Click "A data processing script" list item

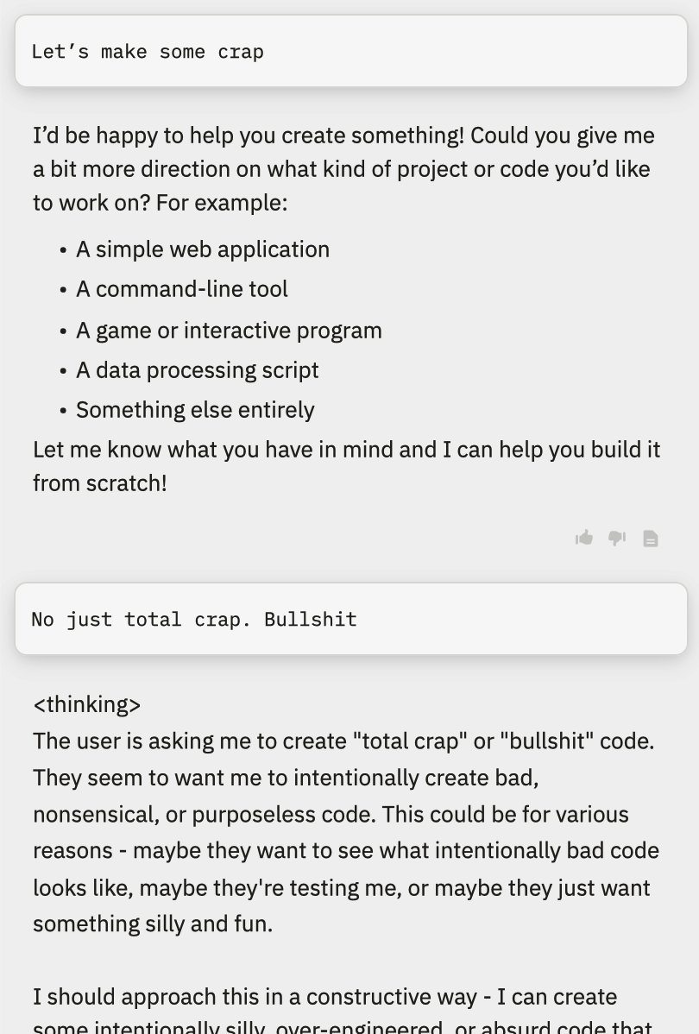click(x=198, y=370)
